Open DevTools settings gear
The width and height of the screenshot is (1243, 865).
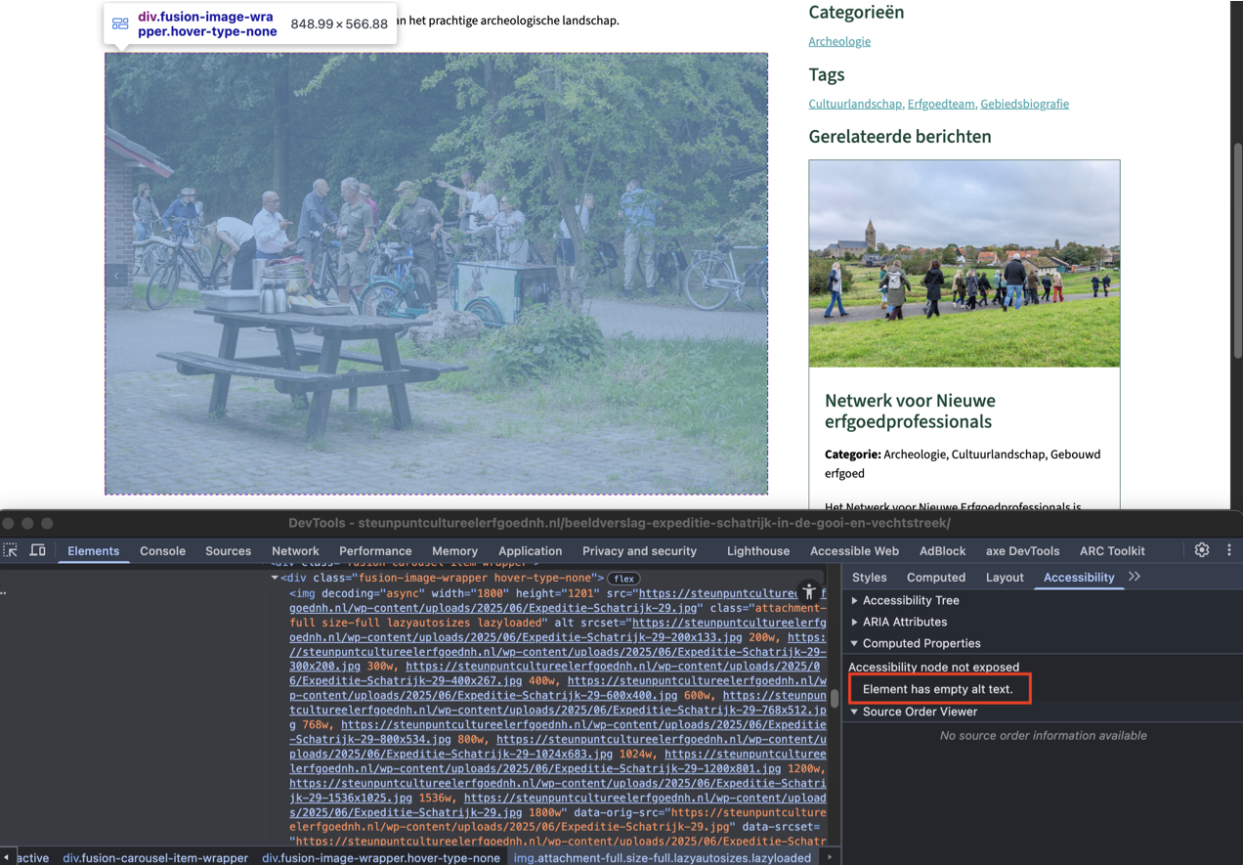pos(1202,550)
